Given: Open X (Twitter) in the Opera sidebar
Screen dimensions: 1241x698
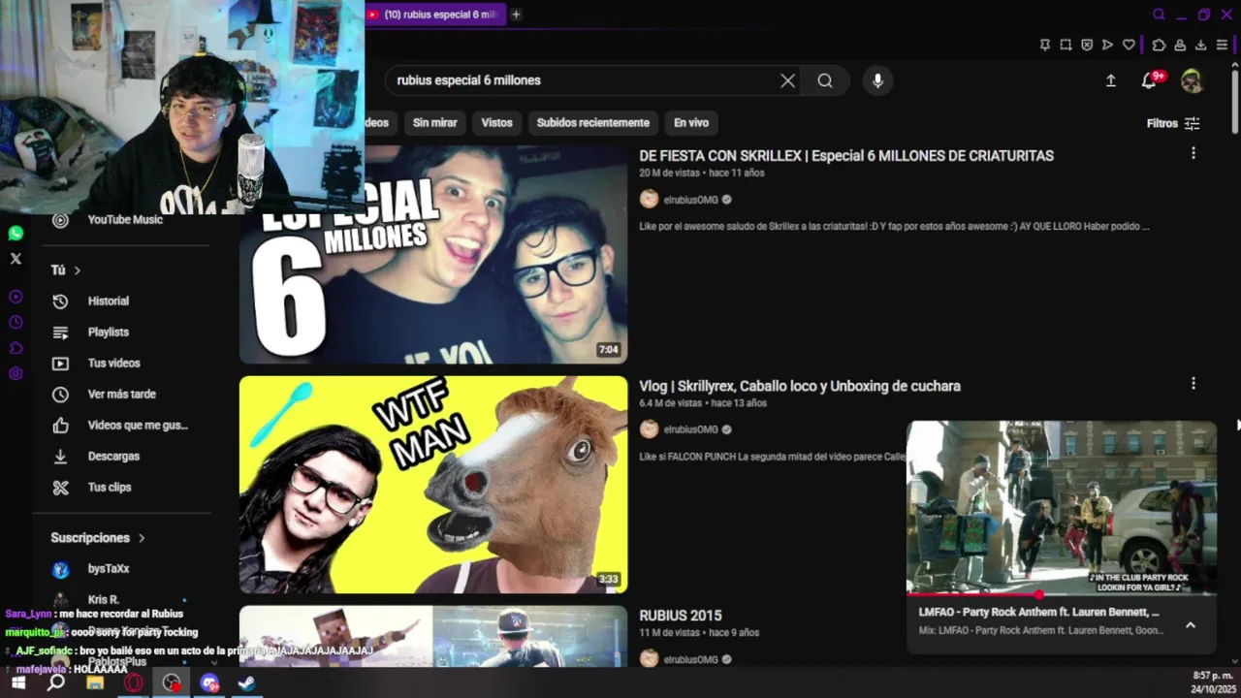Looking at the screenshot, I should tap(16, 259).
